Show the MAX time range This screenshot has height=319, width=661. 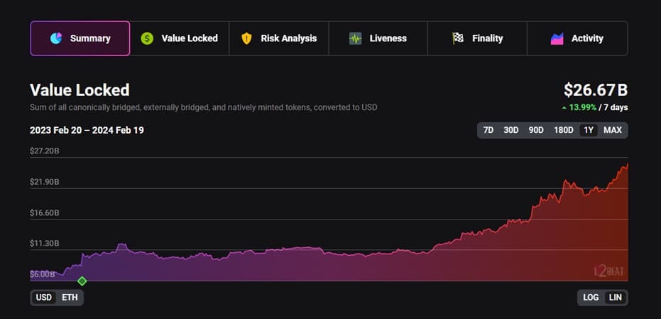613,130
